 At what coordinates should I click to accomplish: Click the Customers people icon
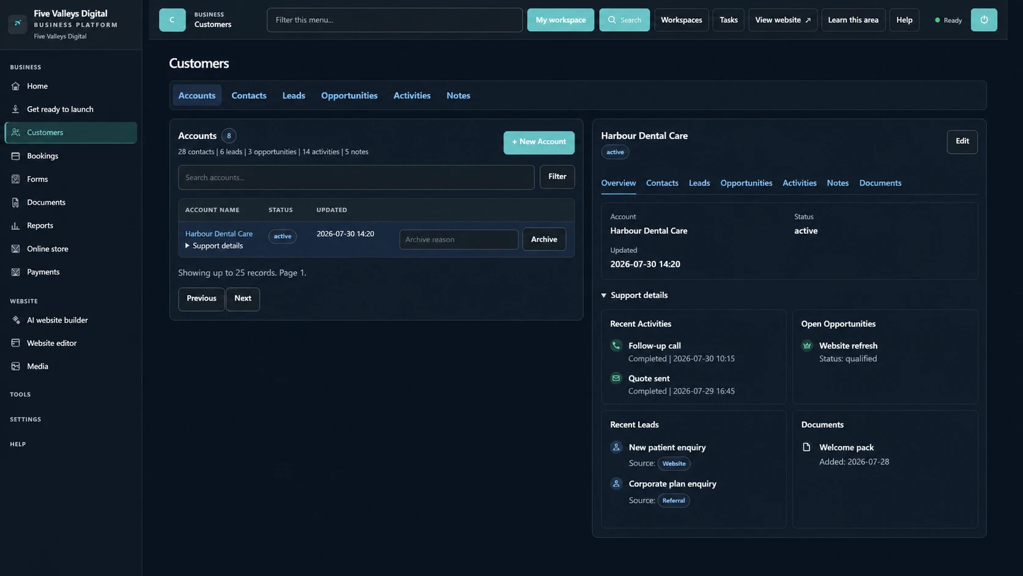16,133
